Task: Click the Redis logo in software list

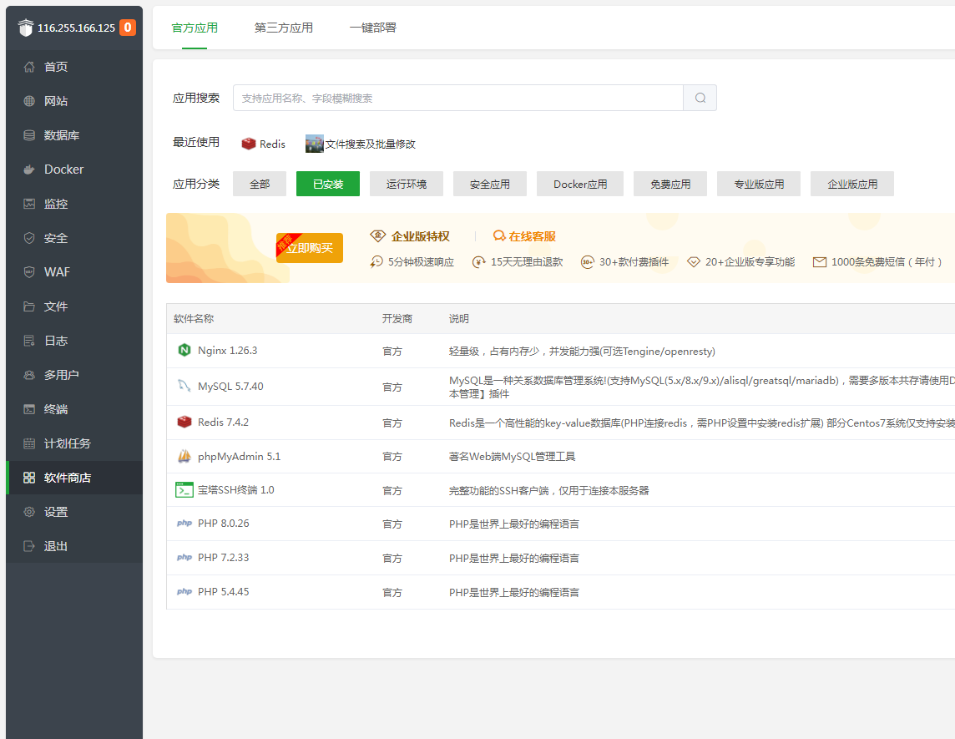Action: coord(184,422)
